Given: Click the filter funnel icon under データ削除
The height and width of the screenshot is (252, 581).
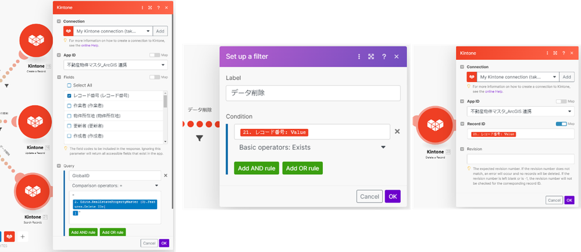Looking at the screenshot, I should (x=199, y=138).
